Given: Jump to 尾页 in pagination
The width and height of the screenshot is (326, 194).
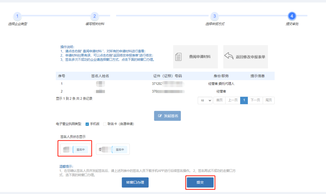Looking at the screenshot, I should pos(269,100).
